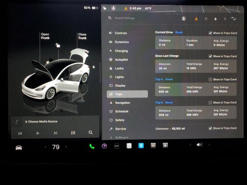Open the driver profile icon in settings header
This screenshot has height=185, width=247.
click(184, 18)
